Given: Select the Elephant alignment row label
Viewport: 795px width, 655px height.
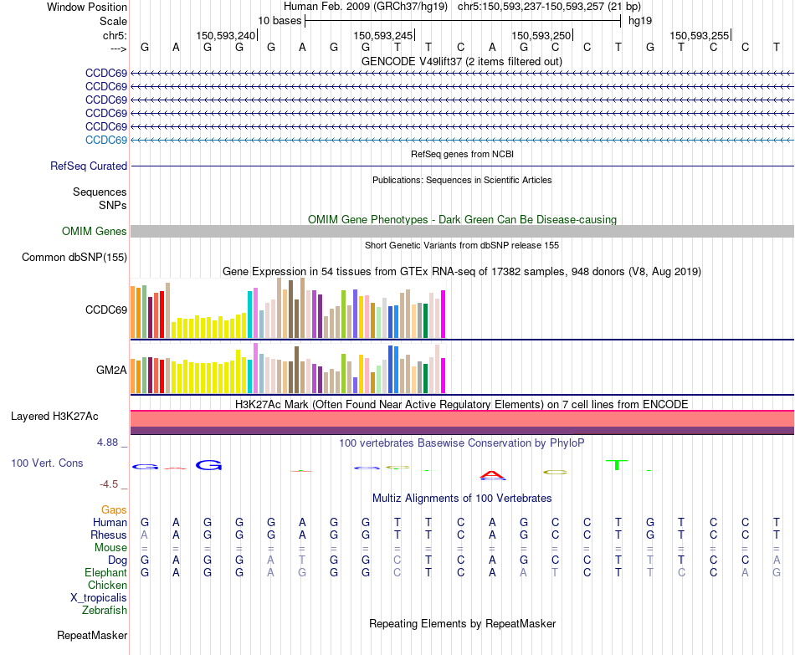Looking at the screenshot, I should (105, 573).
